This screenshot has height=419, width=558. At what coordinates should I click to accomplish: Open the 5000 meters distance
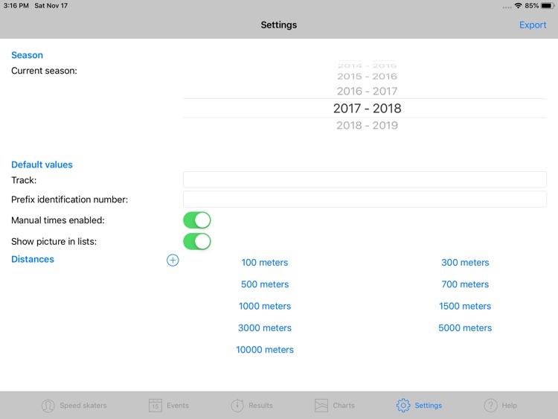pos(465,328)
